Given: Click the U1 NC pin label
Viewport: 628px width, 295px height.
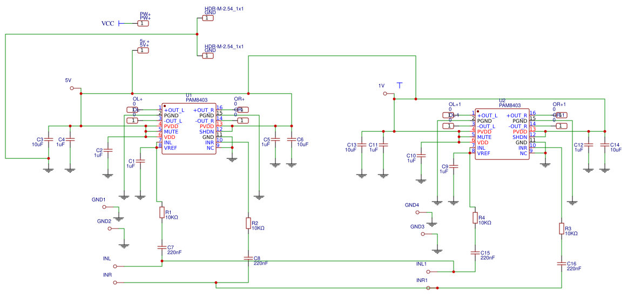Looking at the screenshot, I should point(211,147).
